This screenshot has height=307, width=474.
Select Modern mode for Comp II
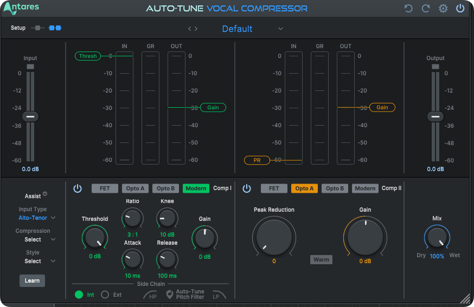[365, 188]
